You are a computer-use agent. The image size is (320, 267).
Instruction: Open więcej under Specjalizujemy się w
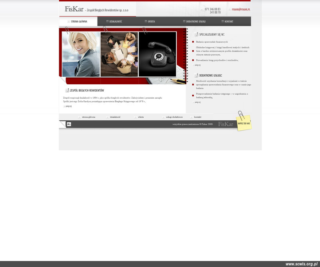[x=197, y=65]
